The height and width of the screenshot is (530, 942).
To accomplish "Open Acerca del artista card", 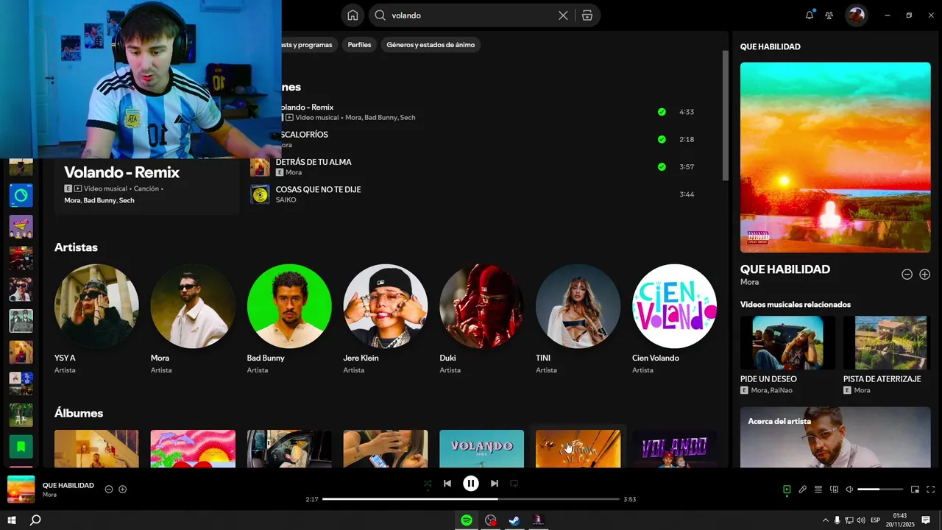I will click(x=835, y=437).
